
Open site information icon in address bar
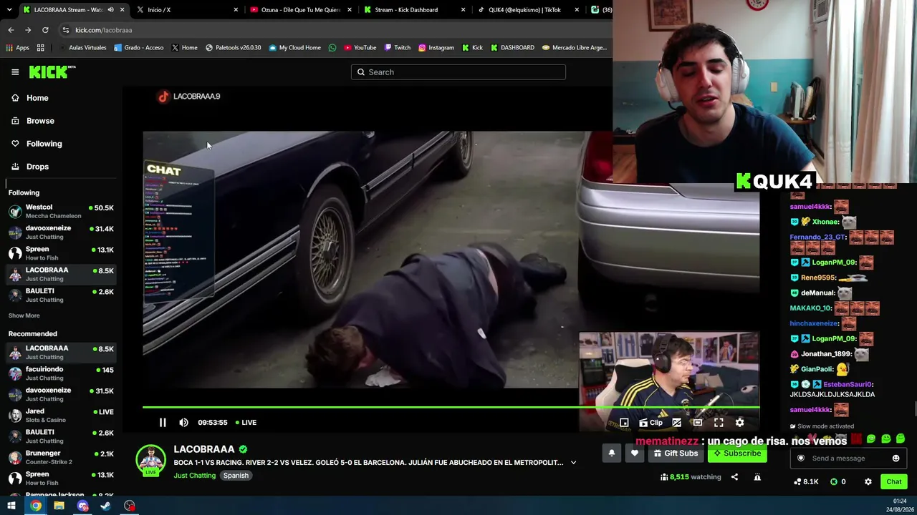point(66,30)
